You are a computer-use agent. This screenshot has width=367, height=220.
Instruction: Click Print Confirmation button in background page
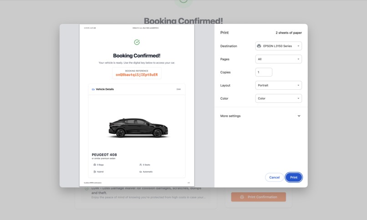(258, 197)
